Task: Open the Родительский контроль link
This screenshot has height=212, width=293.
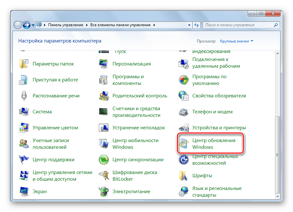Action: (x=140, y=96)
